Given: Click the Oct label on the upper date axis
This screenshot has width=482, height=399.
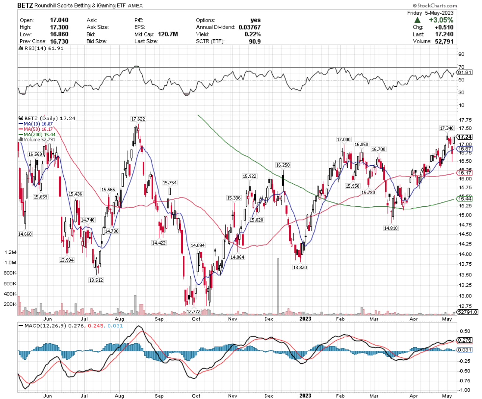Looking at the screenshot, I should [x=196, y=319].
